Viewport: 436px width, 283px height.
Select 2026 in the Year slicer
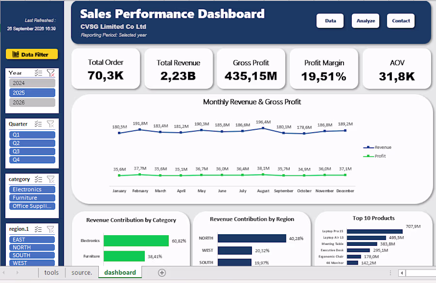coord(32,102)
